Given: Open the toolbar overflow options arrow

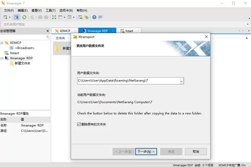Looking at the screenshot, I should (249, 18).
